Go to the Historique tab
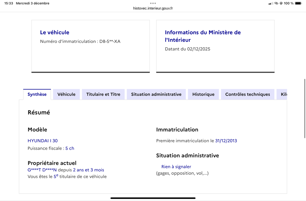 203,94
